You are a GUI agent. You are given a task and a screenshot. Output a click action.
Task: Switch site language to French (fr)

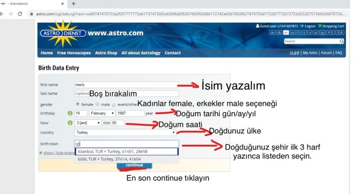[x=299, y=33]
